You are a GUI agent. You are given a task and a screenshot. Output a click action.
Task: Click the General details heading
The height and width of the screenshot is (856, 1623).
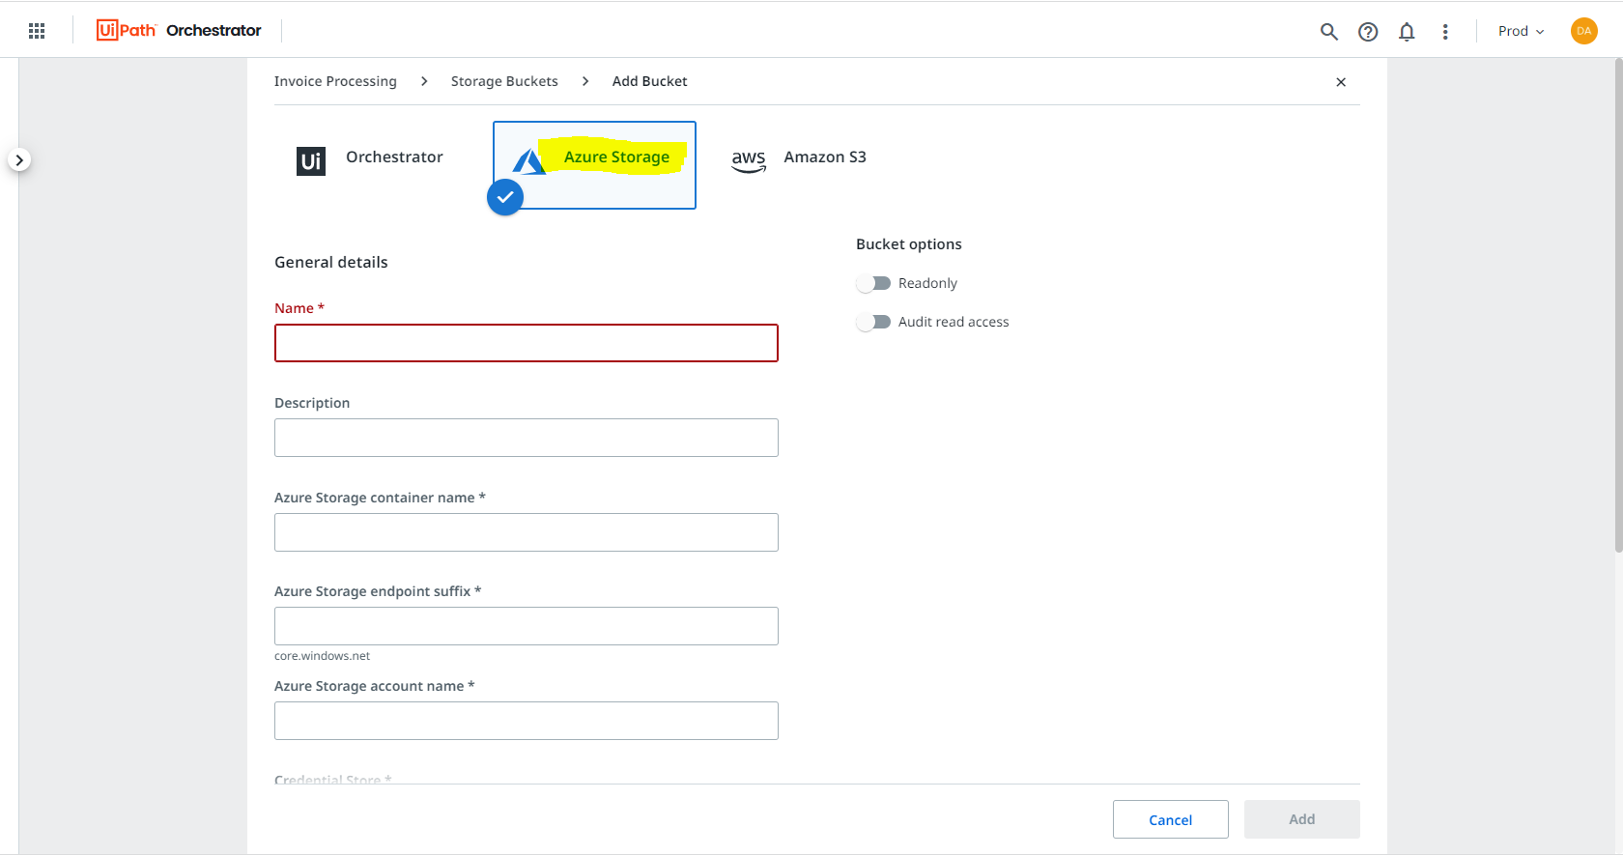point(331,263)
